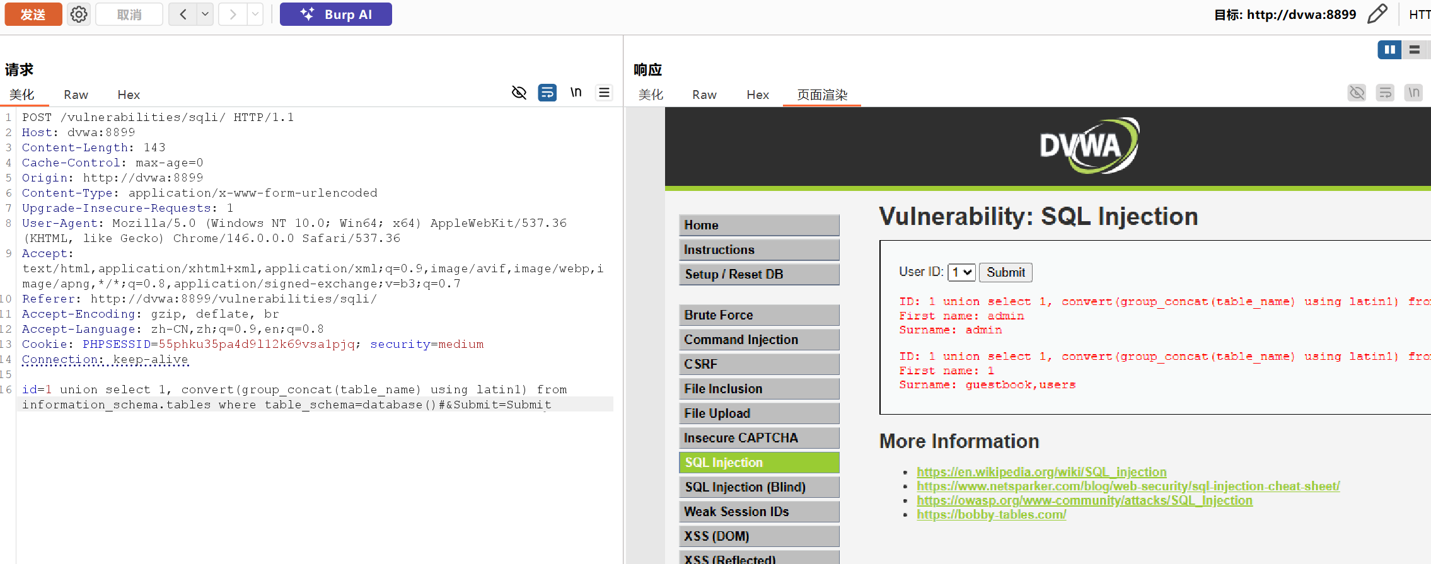Open XSS (DOM) menu item

point(759,536)
